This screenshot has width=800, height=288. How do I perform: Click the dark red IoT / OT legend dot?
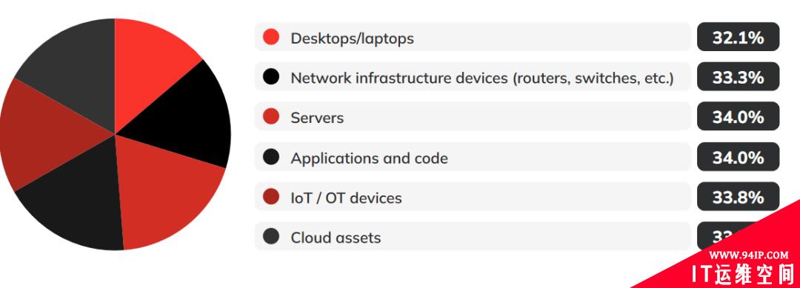click(271, 196)
